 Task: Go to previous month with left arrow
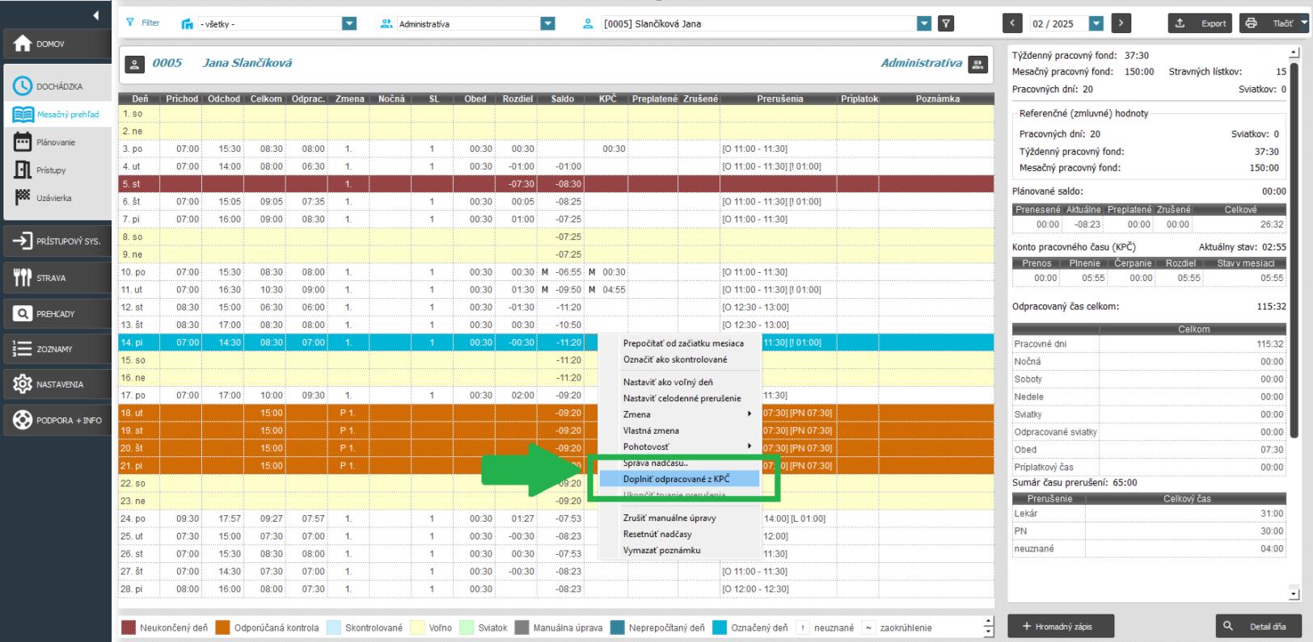point(1012,23)
